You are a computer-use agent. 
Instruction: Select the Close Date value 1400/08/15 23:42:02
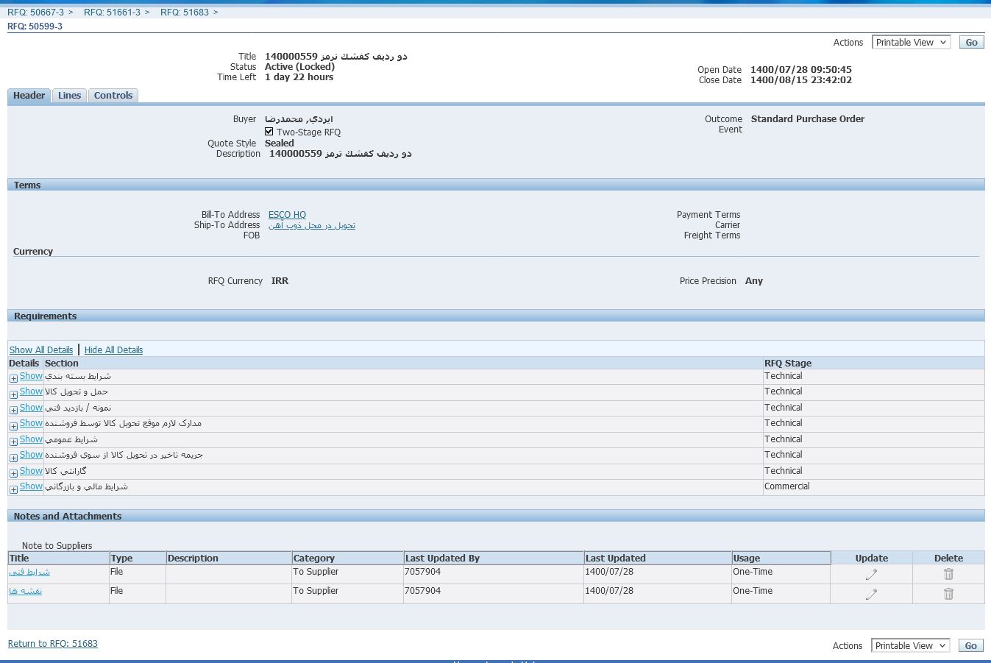pos(801,80)
